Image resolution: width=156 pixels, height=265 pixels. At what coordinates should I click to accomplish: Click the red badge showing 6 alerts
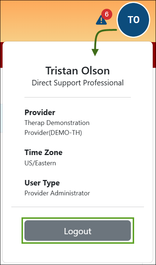point(106,14)
